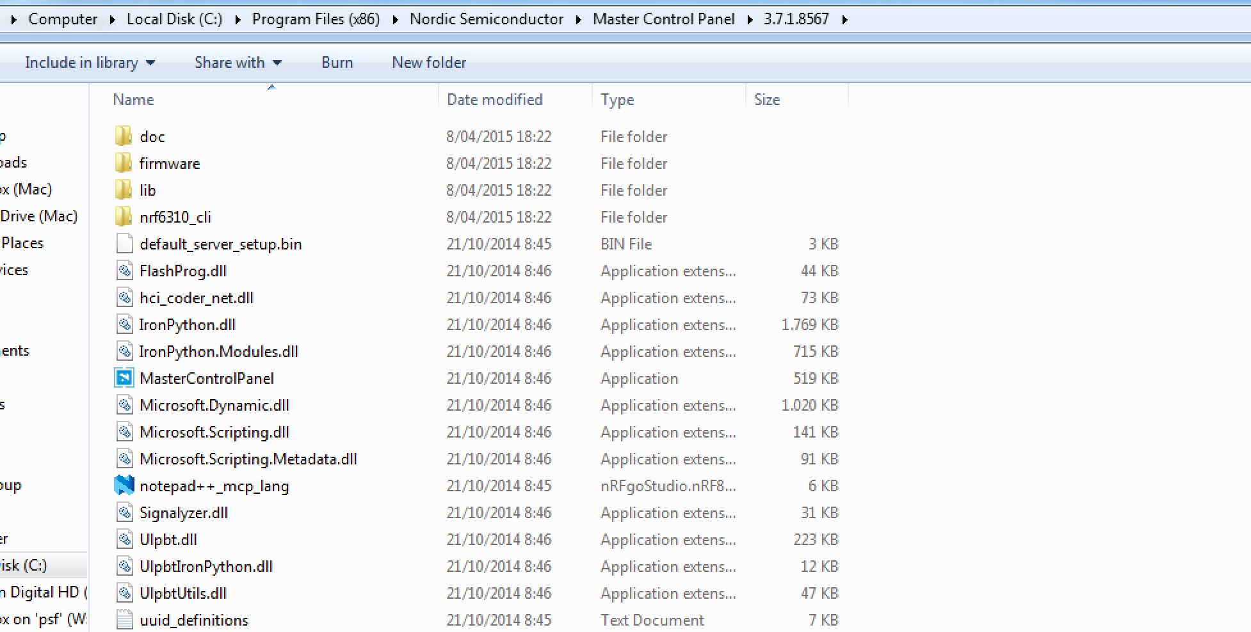Click the IronPython.Modules.dll file icon
This screenshot has width=1251, height=632.
point(124,351)
